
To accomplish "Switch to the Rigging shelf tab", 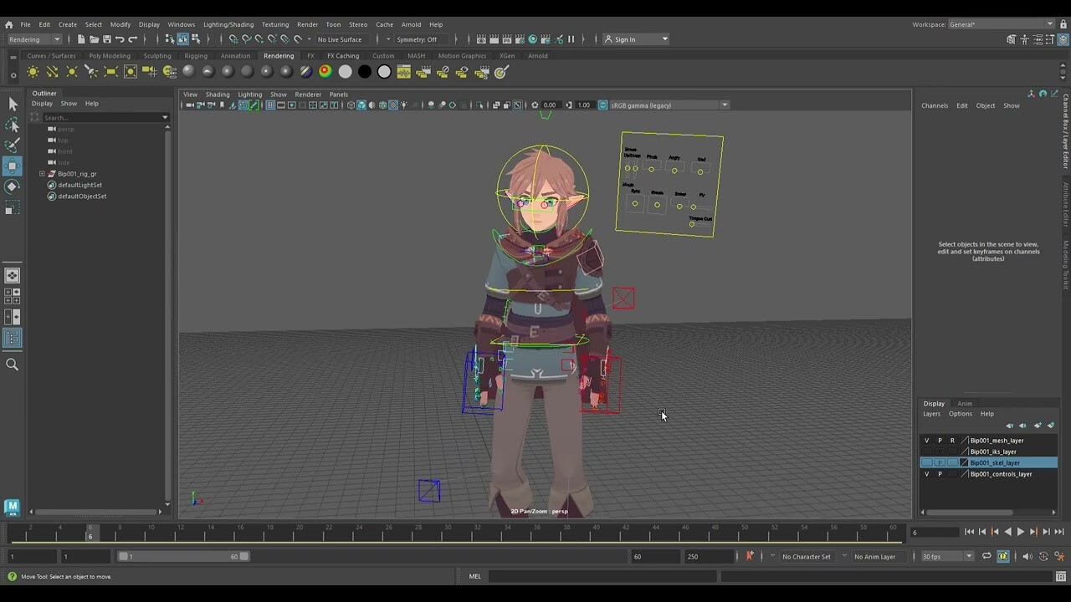I will 196,56.
